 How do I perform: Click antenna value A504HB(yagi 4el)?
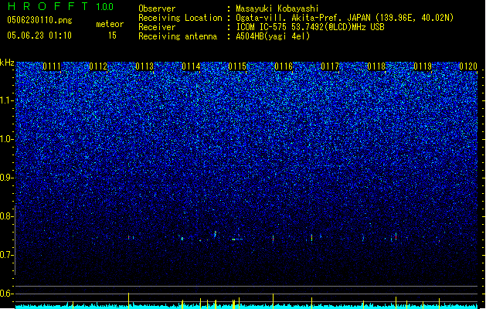[273, 36]
